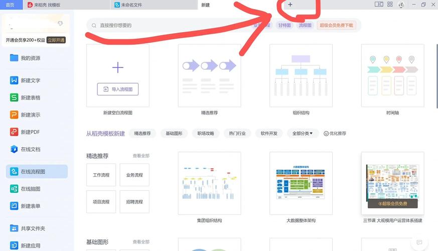438x251 pixels.
Task: Click the smiley icon by 优化推荐
Action: (326, 134)
